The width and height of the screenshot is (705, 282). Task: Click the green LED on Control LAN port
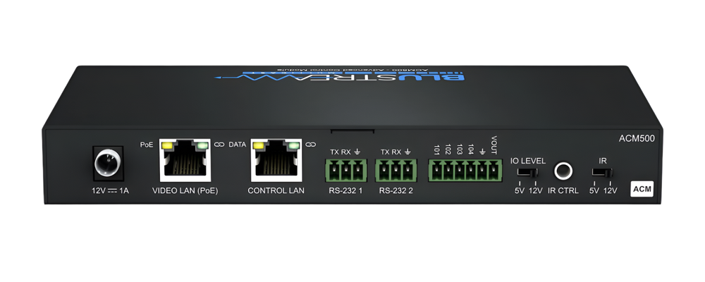tap(293, 146)
